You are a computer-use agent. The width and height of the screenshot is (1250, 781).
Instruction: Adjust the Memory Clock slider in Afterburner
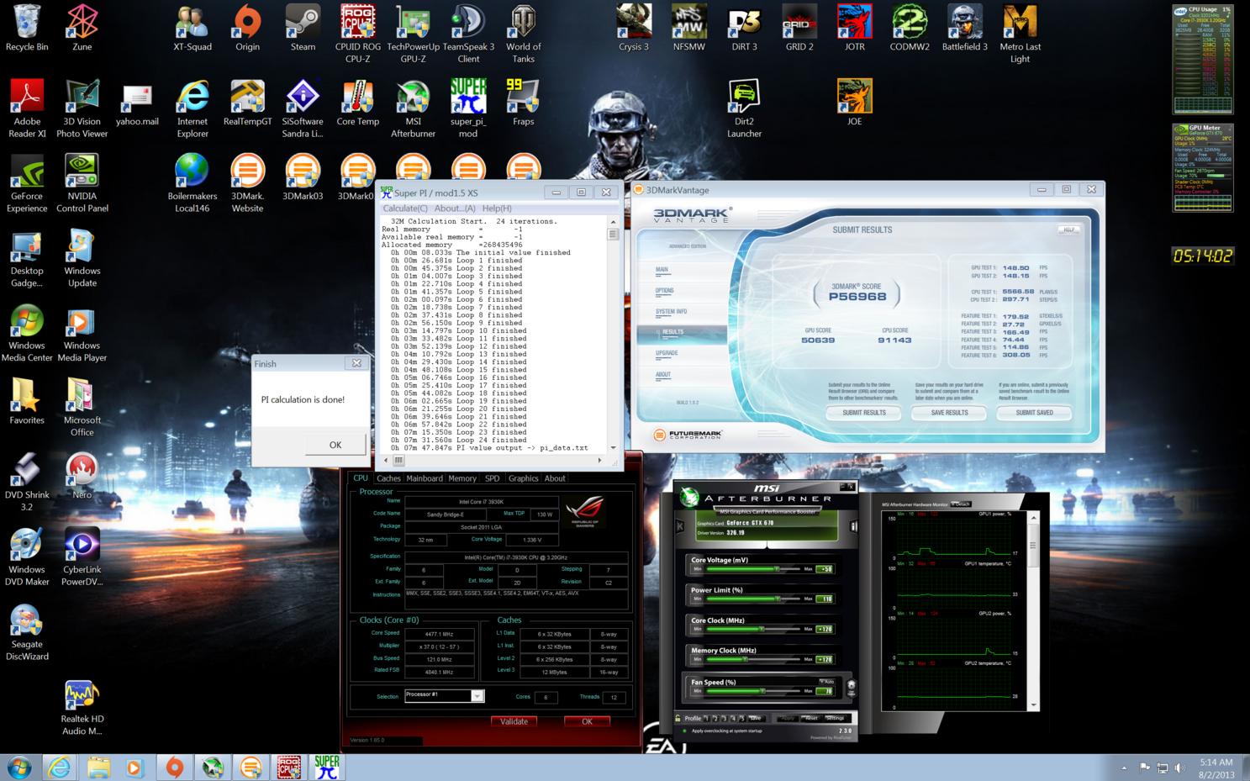753,659
